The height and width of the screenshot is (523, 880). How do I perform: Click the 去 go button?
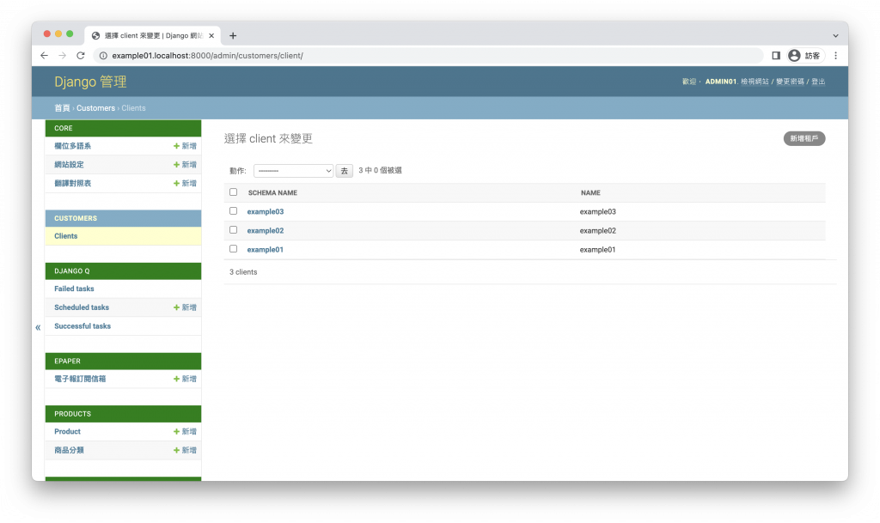pyautogui.click(x=344, y=171)
